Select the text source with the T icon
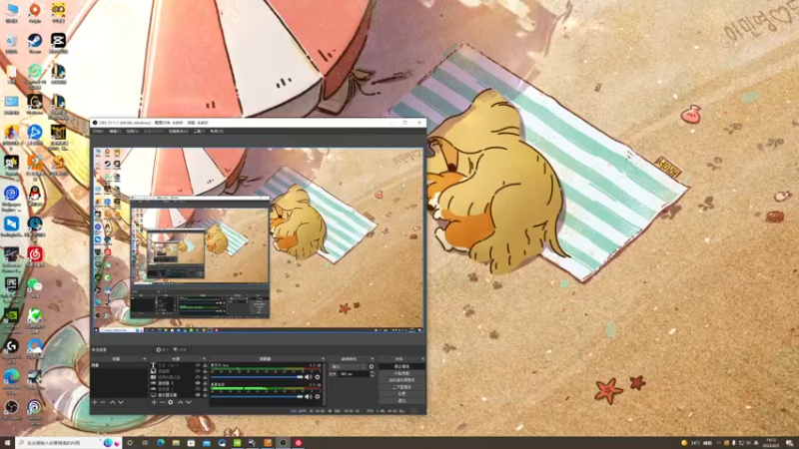 click(153, 365)
